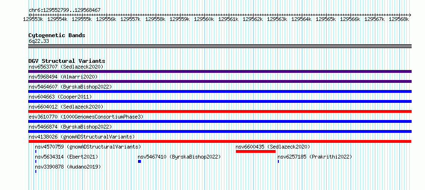The height and width of the screenshot is (190, 425).
Task: Select the blue esv3610770 variant bar
Action: coord(220,121)
